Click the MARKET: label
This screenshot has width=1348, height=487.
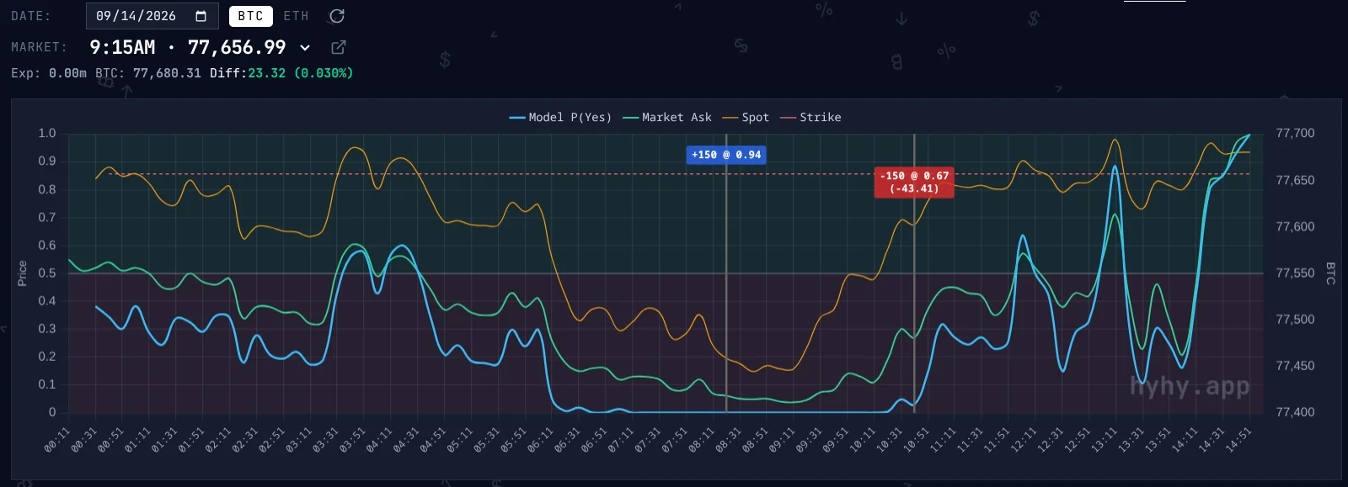click(x=39, y=47)
